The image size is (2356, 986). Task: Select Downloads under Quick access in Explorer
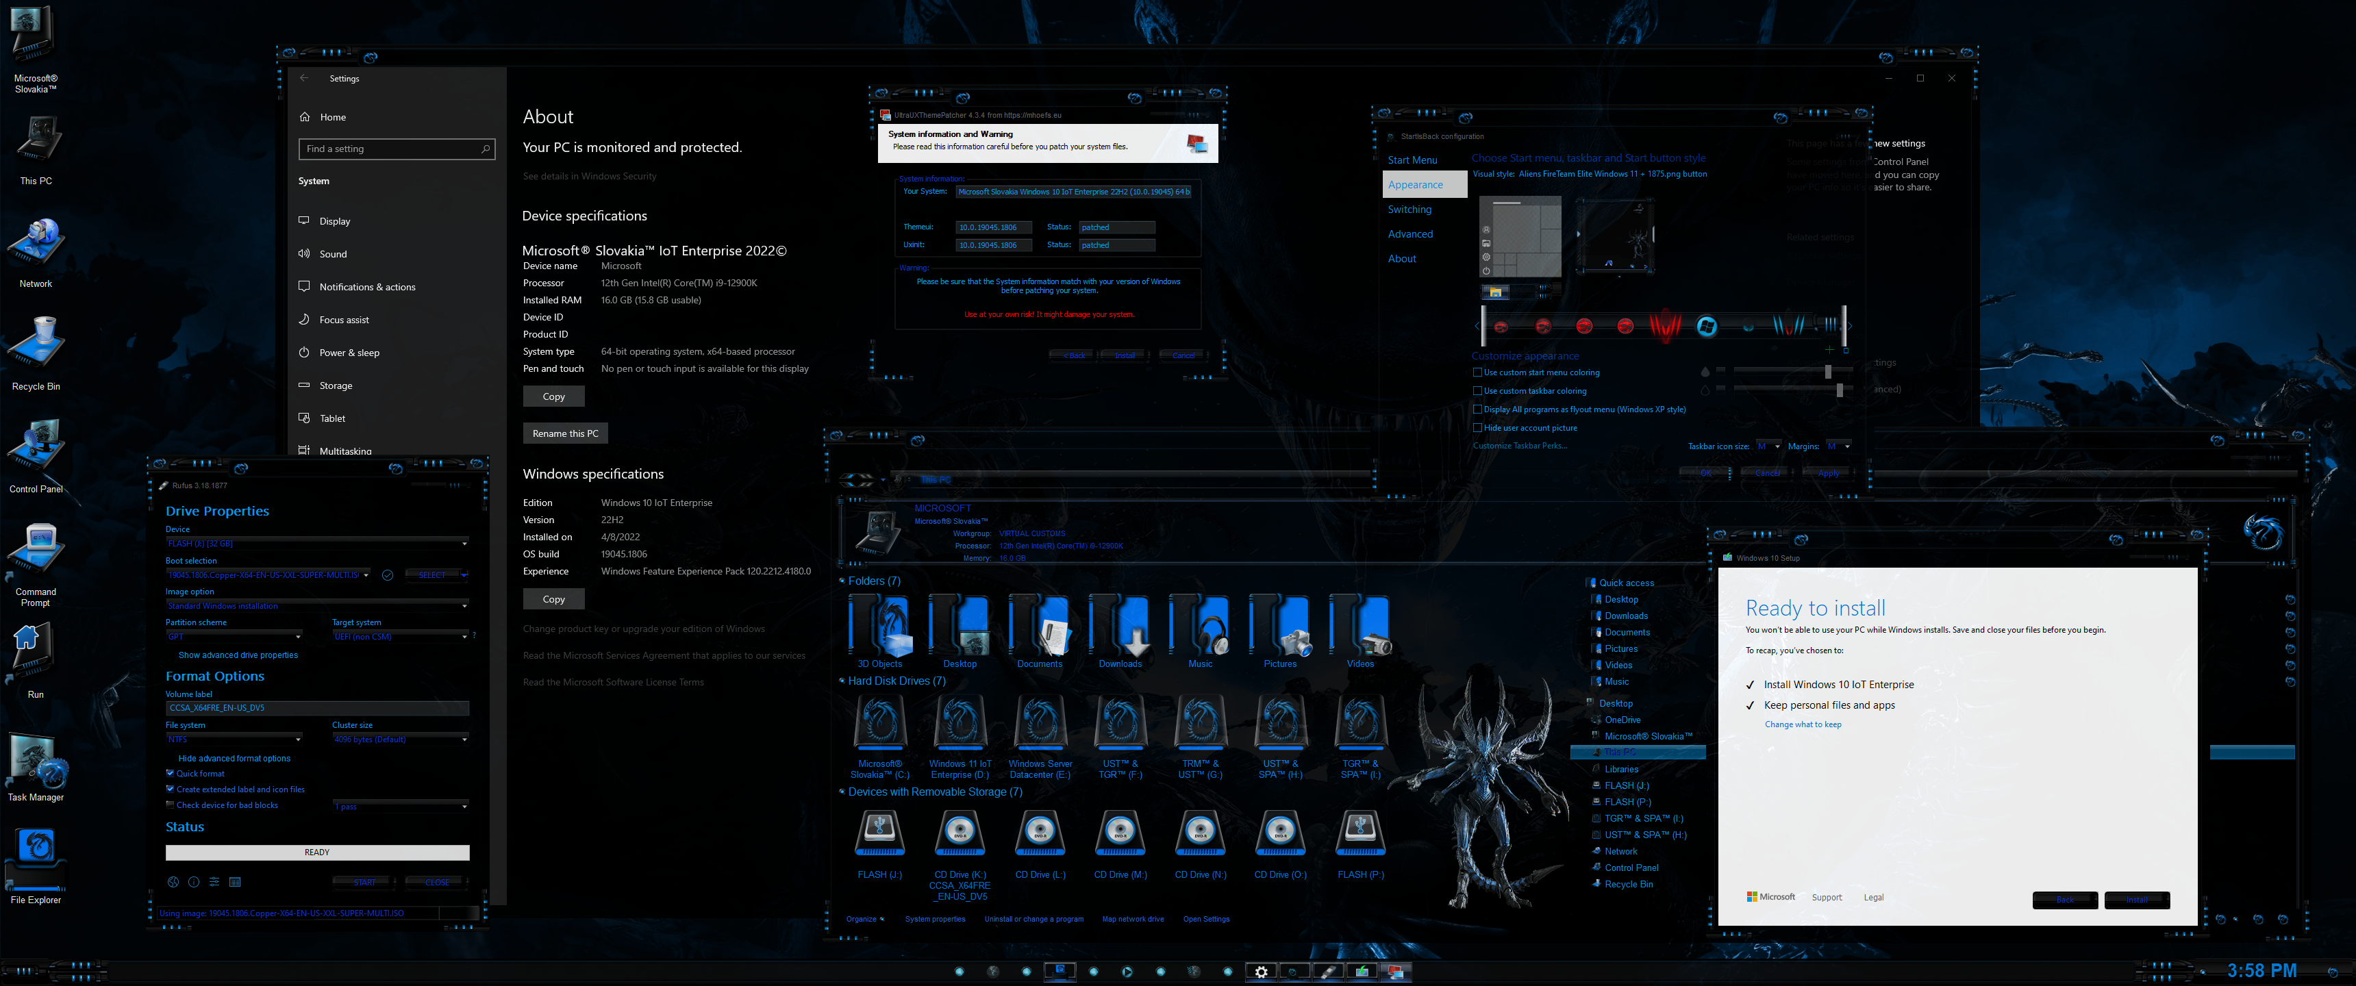tap(1625, 616)
